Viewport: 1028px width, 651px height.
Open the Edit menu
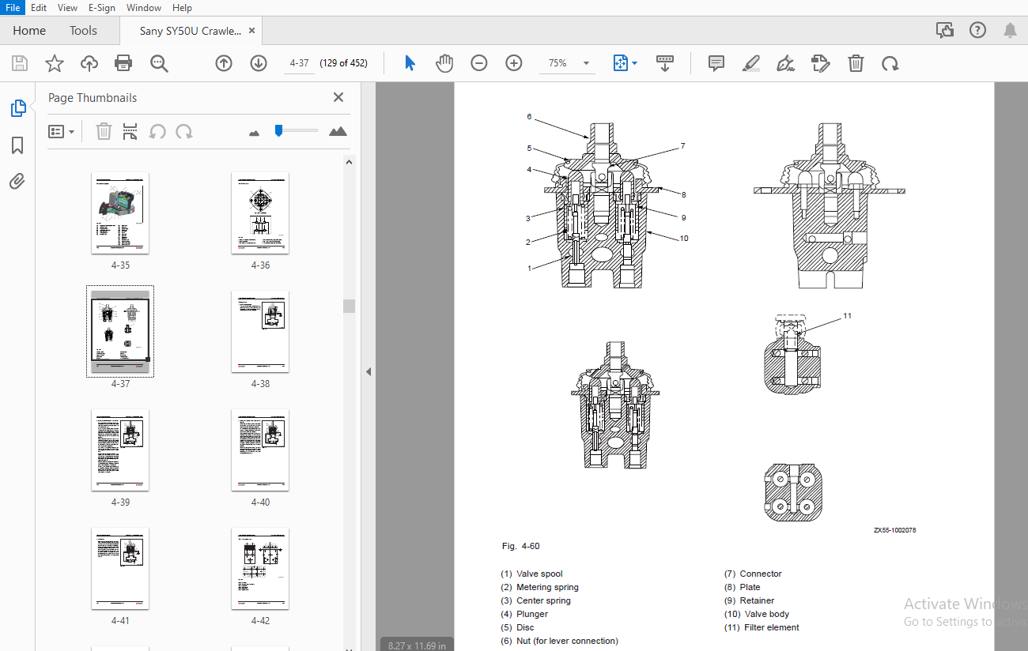[39, 7]
